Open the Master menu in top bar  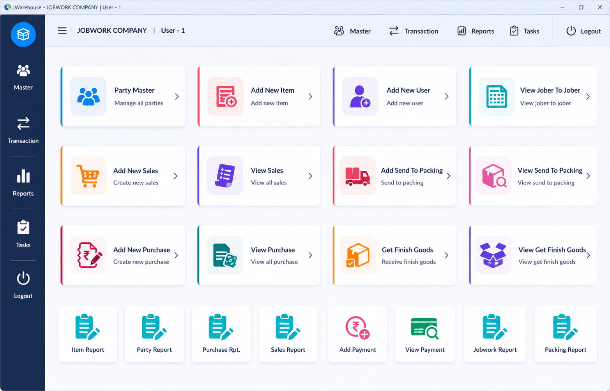(352, 31)
